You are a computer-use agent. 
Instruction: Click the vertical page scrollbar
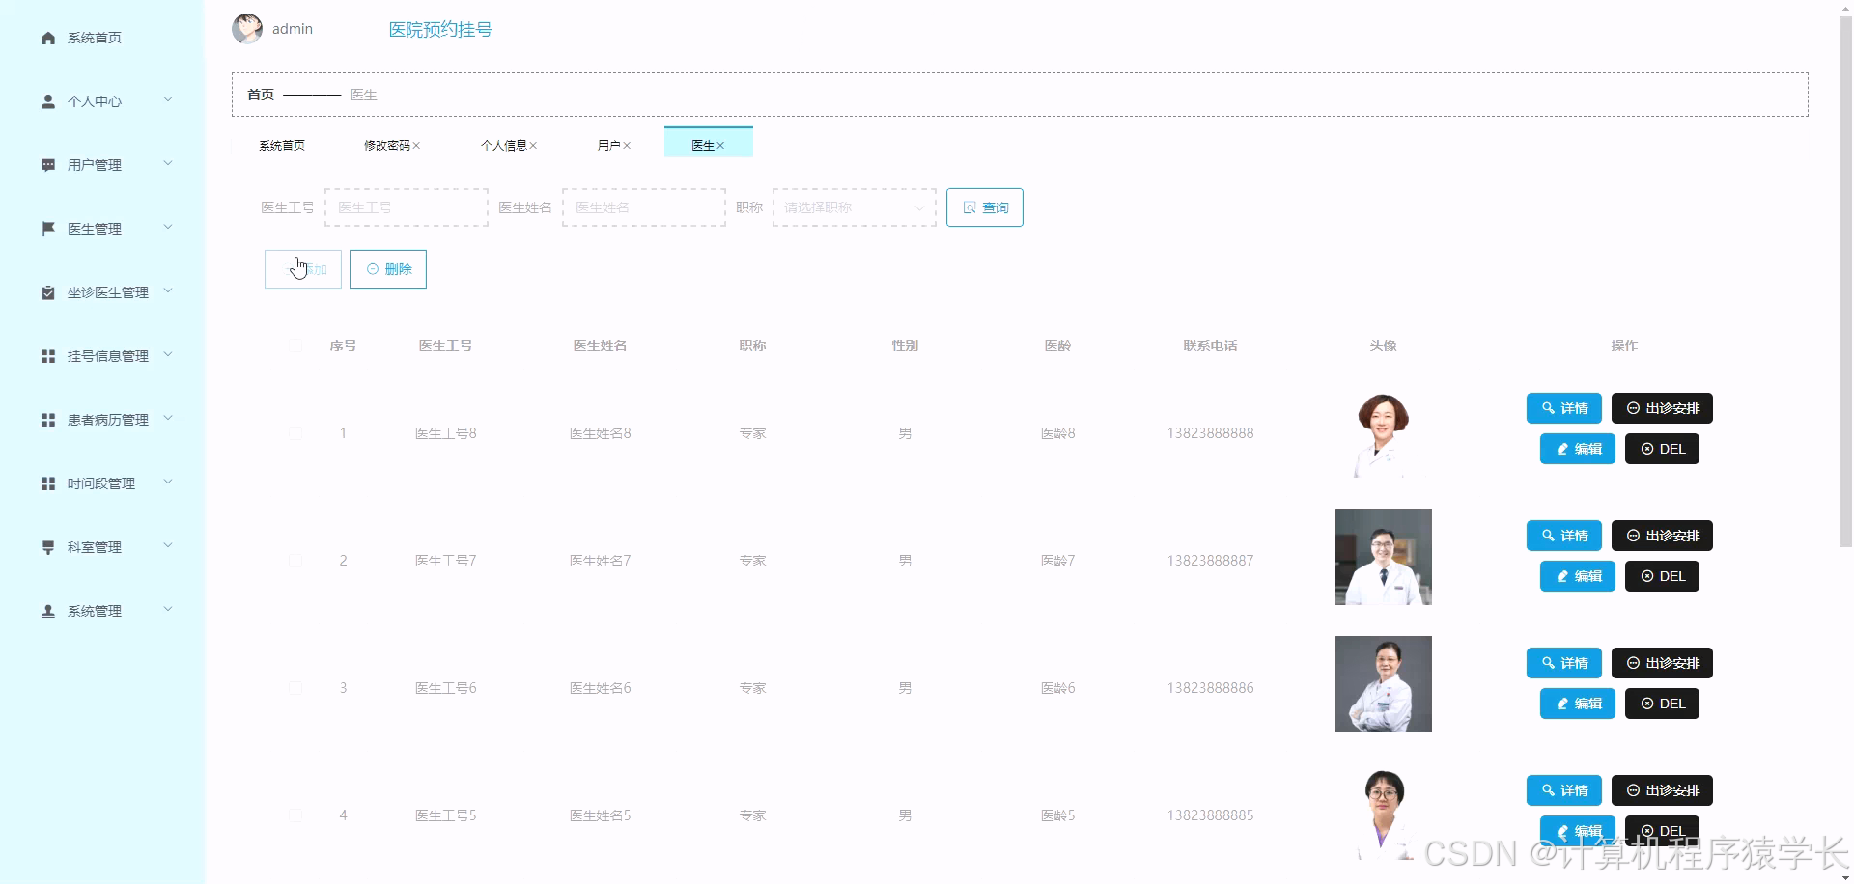tap(1845, 280)
